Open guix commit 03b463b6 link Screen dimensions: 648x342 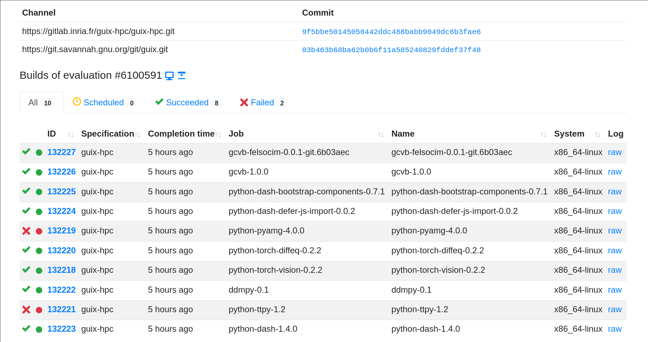click(x=391, y=50)
